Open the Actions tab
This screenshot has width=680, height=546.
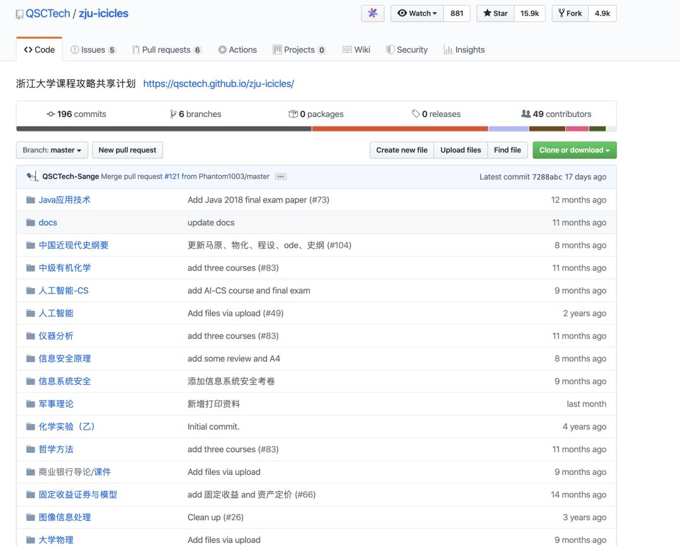click(x=237, y=50)
